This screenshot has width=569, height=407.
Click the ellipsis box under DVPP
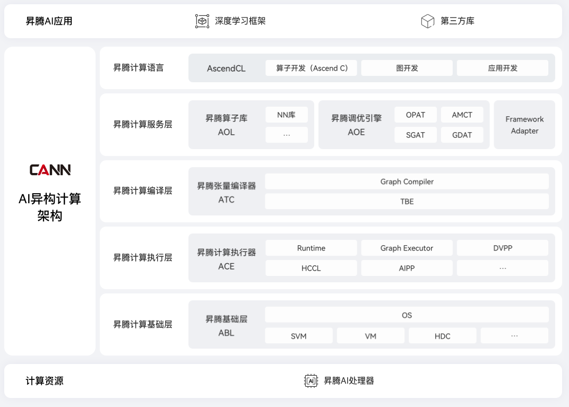(503, 268)
